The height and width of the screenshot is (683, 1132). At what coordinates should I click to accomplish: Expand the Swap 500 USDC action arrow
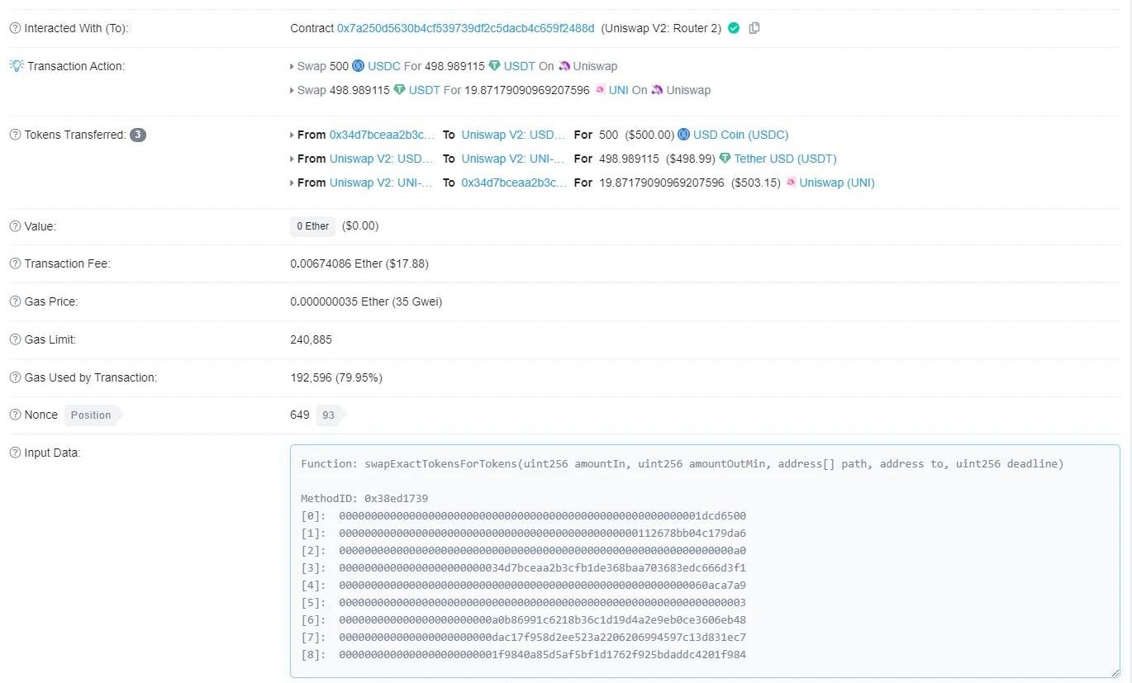pos(292,66)
